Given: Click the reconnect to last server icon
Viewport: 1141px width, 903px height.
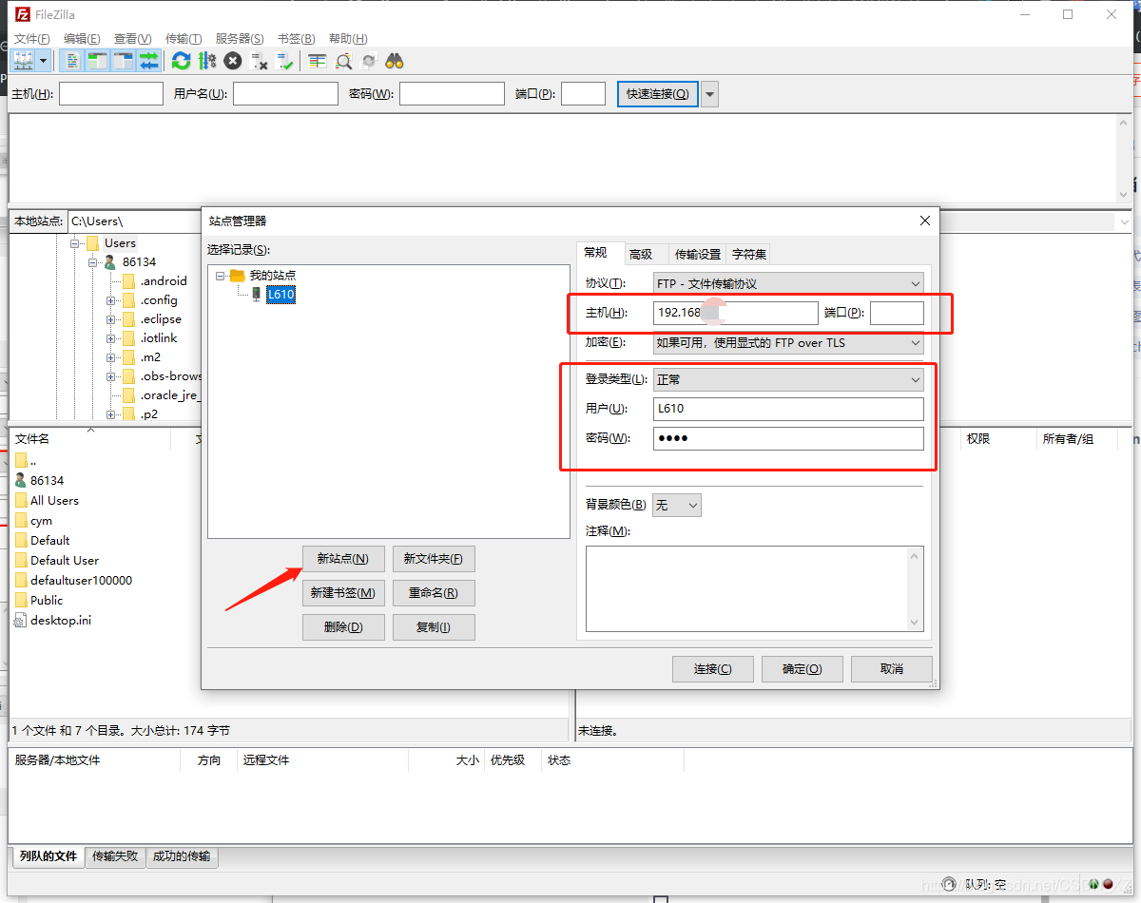Looking at the screenshot, I should pos(284,61).
